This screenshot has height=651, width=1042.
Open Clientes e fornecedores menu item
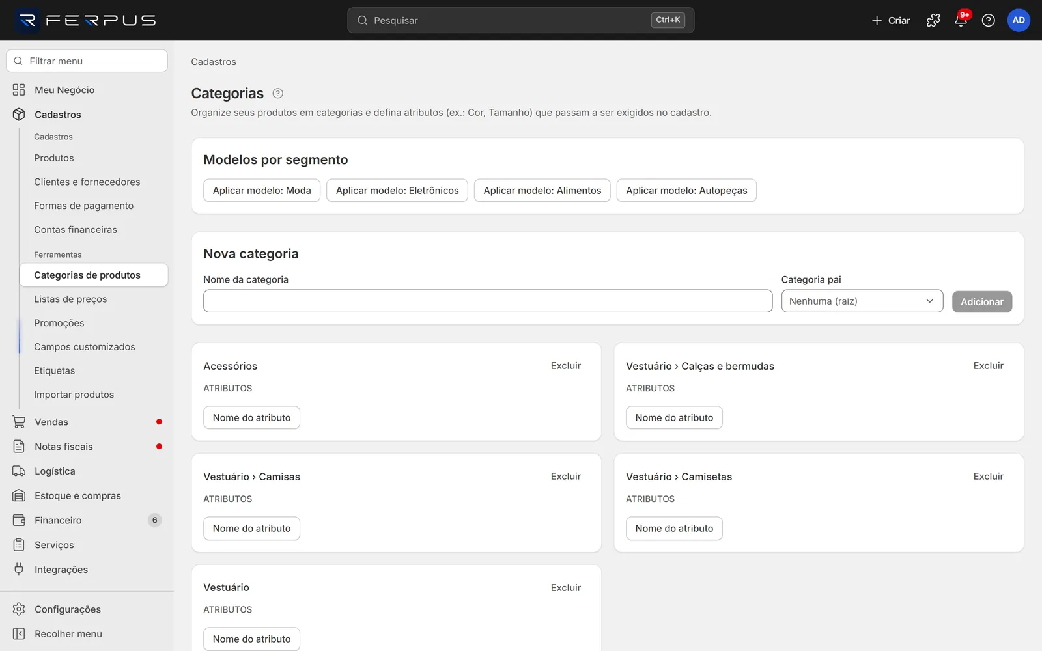(87, 182)
